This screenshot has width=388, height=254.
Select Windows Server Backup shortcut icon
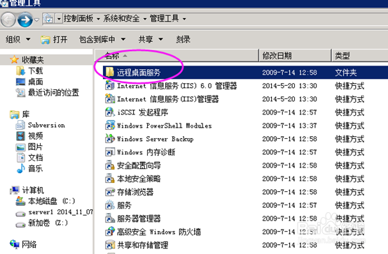[110, 139]
